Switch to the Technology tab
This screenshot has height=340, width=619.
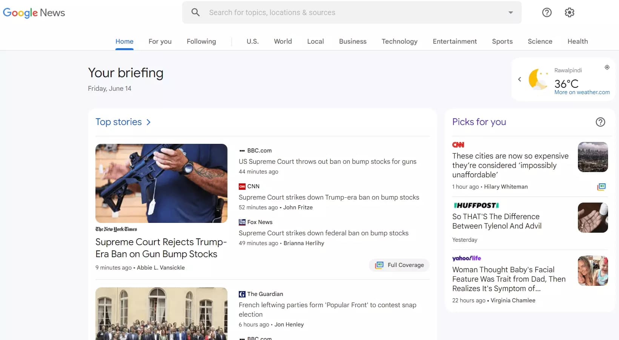tap(399, 41)
